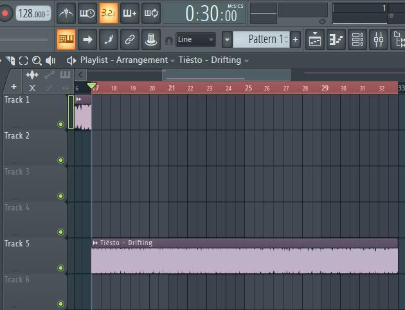This screenshot has height=310, width=405.
Task: Select the playlist select tool icon
Action: [23, 60]
